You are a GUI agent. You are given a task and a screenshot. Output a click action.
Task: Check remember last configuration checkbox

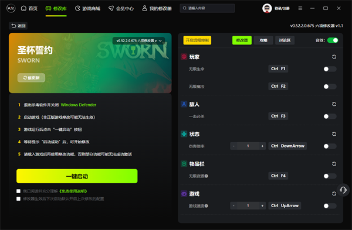18,198
